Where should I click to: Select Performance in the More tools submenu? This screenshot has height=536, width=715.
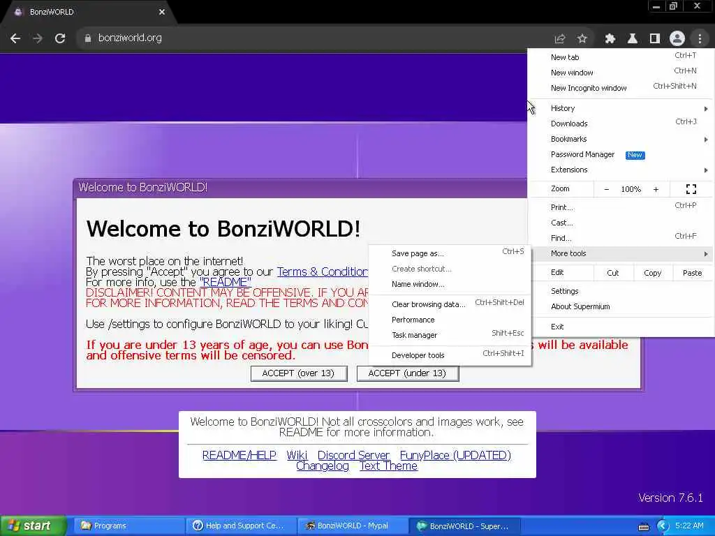click(x=450, y=320)
